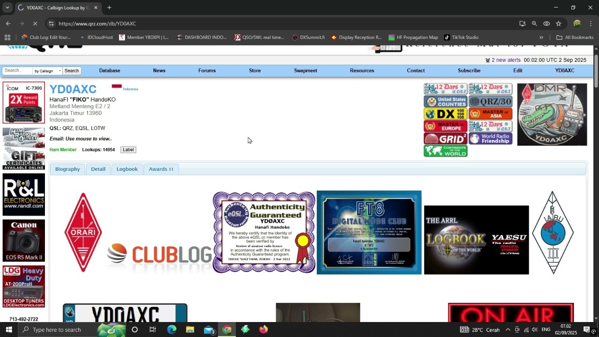Viewport: 599px width, 337px height.
Task: Open the apps grid in bookmarks bar
Action: (x=7, y=37)
